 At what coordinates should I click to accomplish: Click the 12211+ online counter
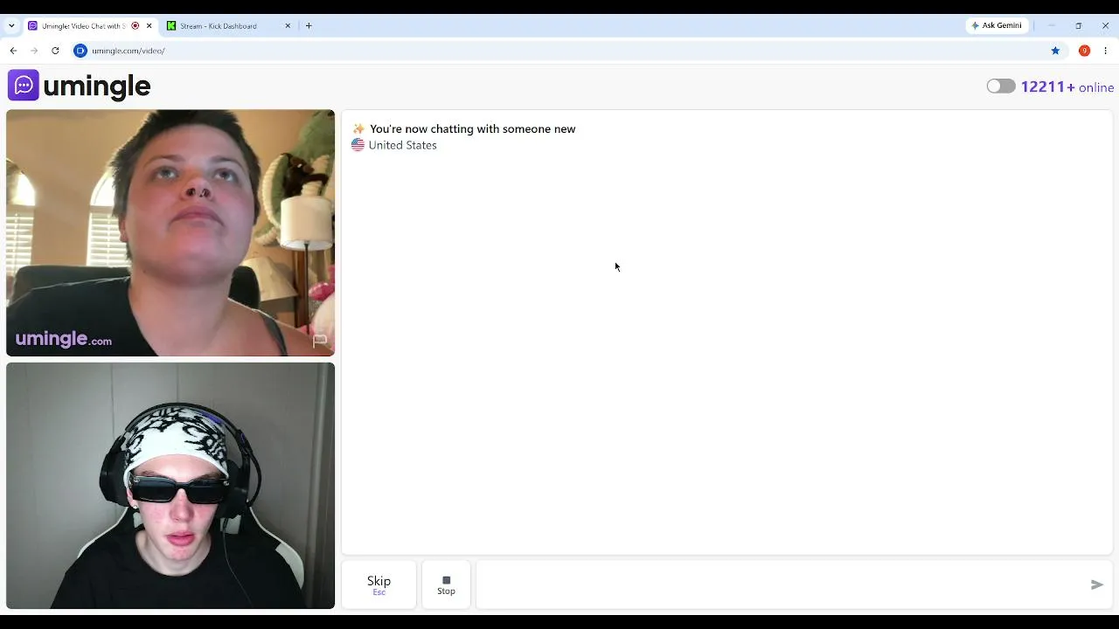pos(1067,87)
